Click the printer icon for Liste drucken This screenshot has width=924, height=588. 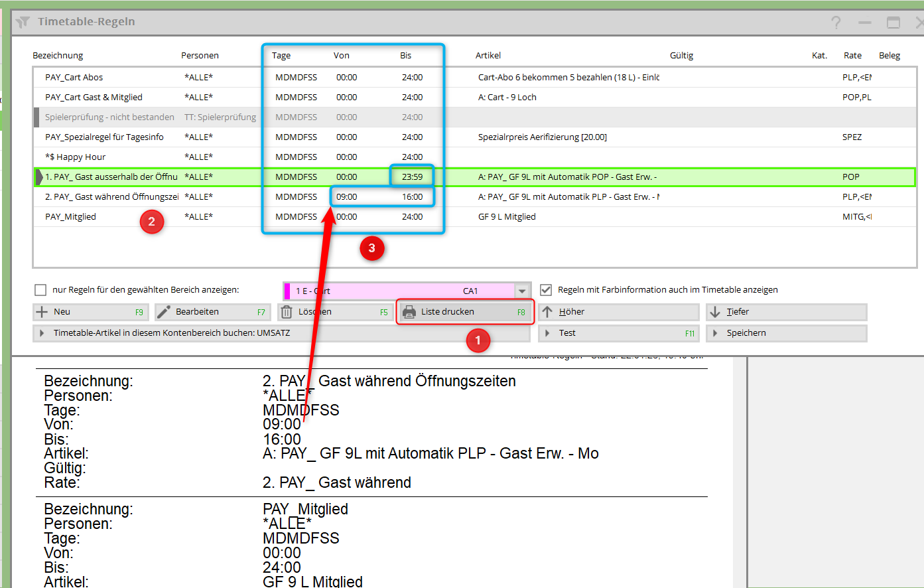tap(409, 312)
